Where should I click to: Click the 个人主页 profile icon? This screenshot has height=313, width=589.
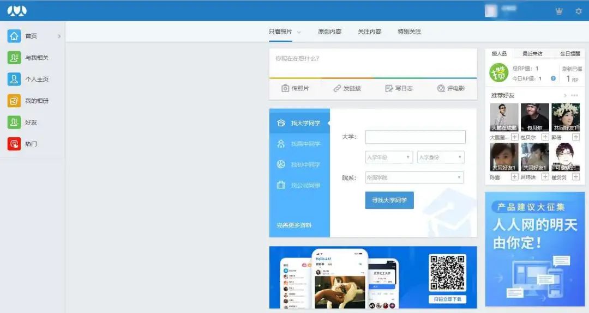click(x=14, y=79)
